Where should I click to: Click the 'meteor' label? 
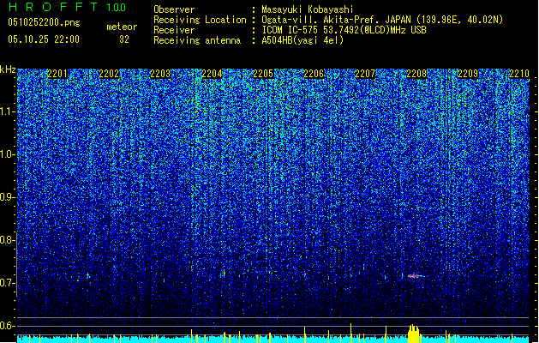pos(122,27)
